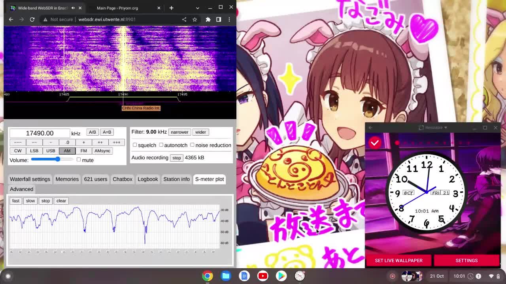Share this page icon
Image resolution: width=506 pixels, height=284 pixels.
coord(184,19)
